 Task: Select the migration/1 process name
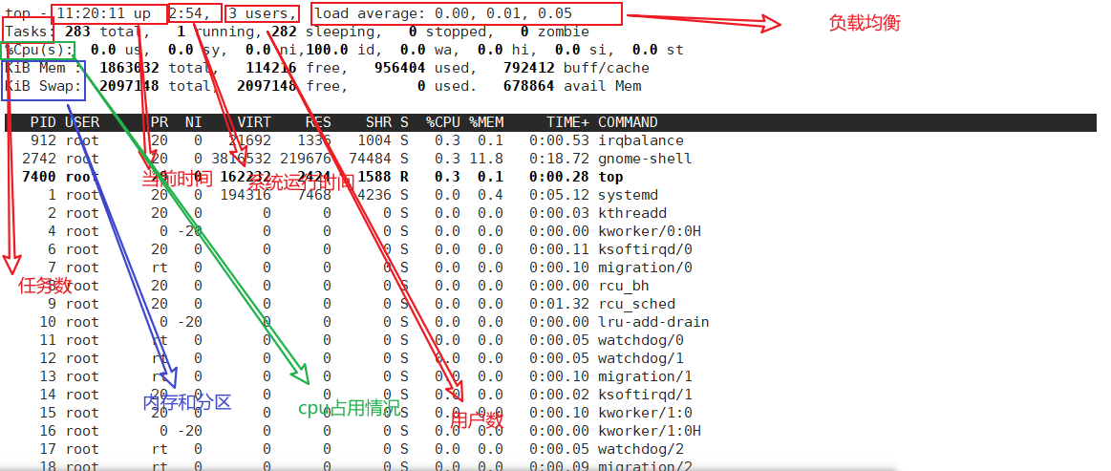(x=645, y=376)
